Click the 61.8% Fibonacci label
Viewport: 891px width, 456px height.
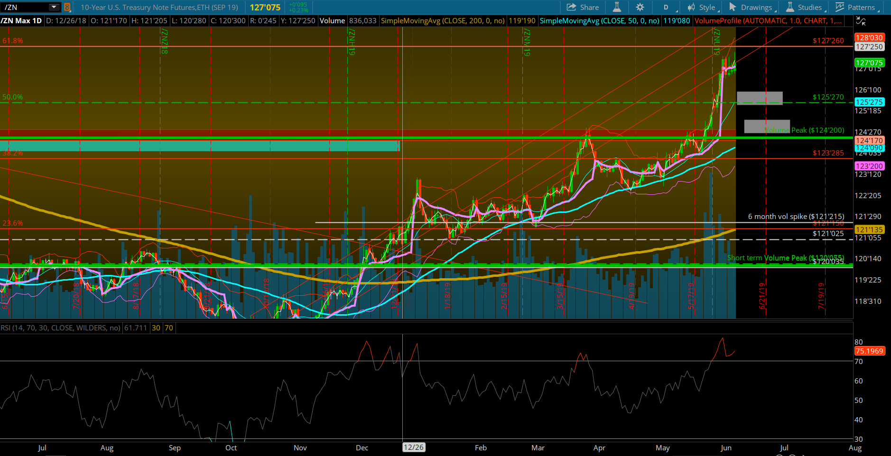pyautogui.click(x=13, y=41)
